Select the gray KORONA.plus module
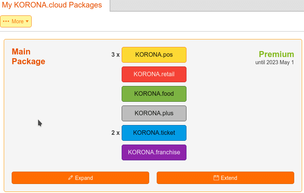This screenshot has height=193, width=304. point(154,113)
